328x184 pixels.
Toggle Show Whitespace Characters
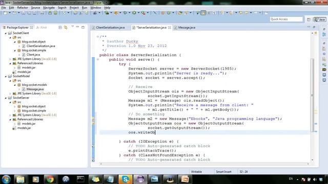(214, 13)
